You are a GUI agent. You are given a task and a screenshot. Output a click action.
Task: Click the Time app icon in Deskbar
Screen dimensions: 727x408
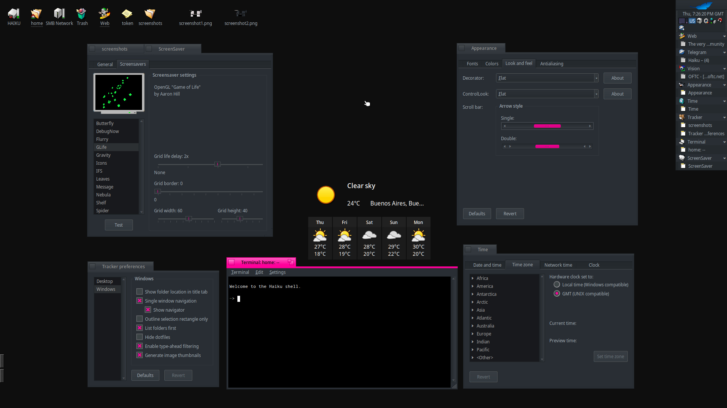pyautogui.click(x=682, y=101)
